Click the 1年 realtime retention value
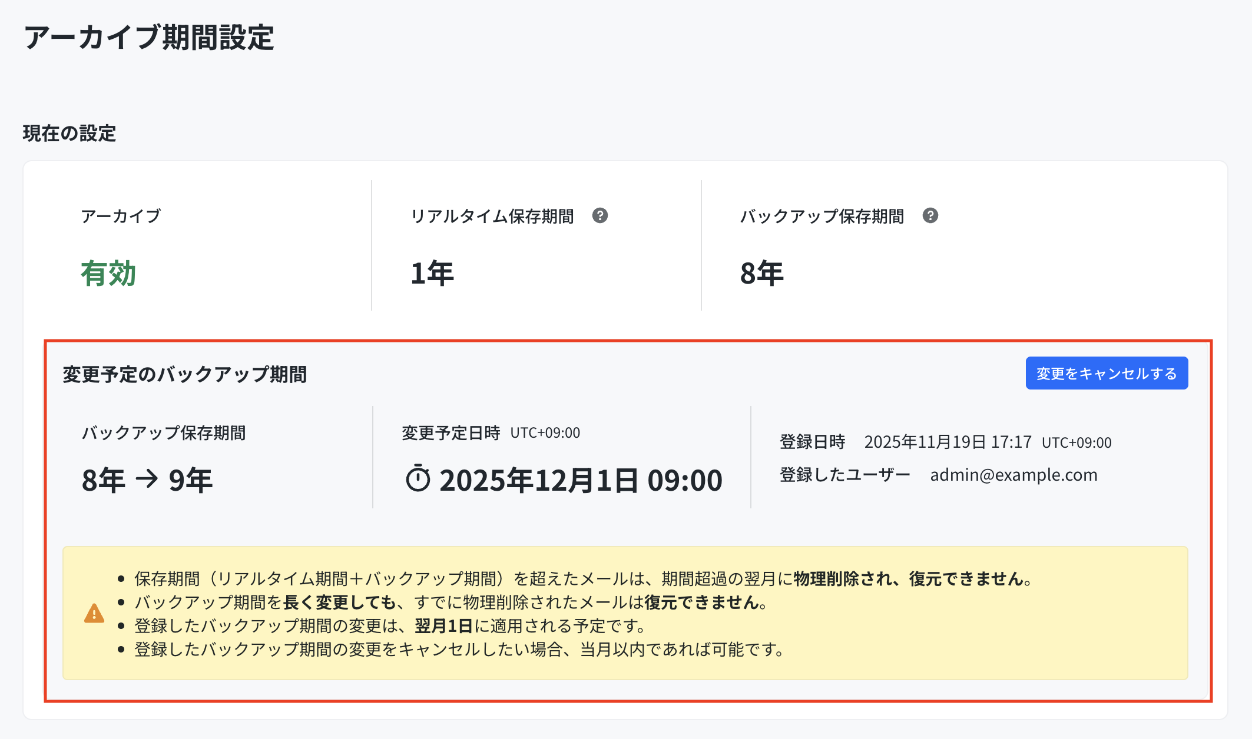The width and height of the screenshot is (1252, 739). pos(432,274)
